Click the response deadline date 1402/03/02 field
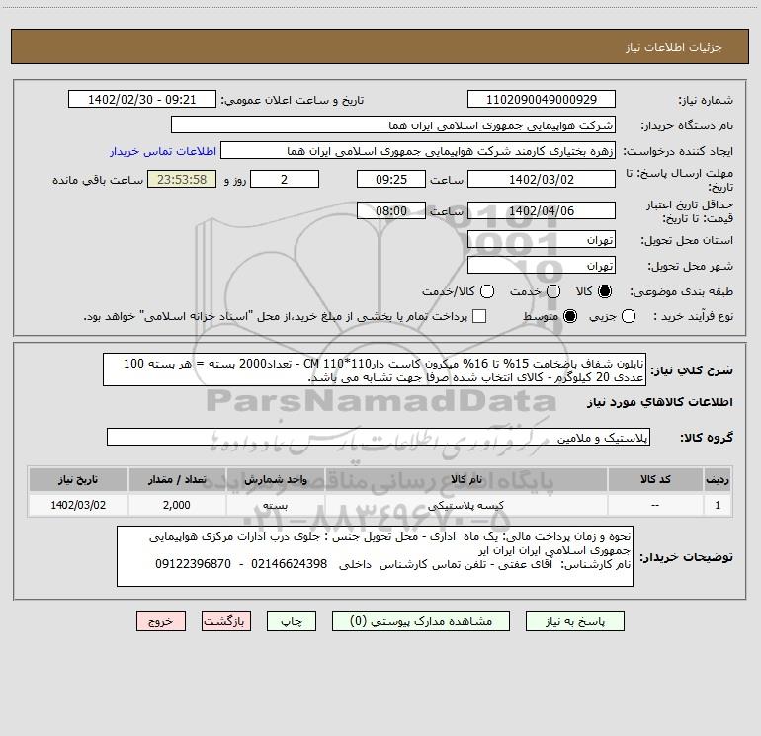This screenshot has height=736, width=761. (540, 180)
